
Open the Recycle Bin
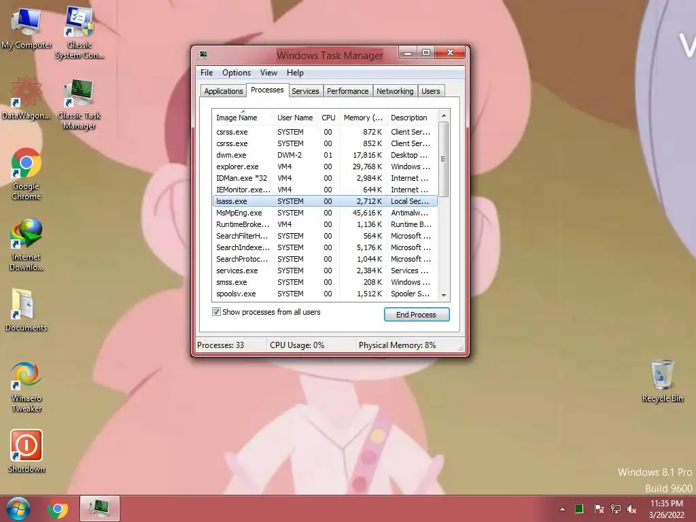click(662, 381)
